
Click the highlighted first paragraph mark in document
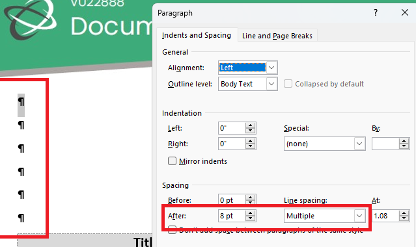tap(21, 102)
